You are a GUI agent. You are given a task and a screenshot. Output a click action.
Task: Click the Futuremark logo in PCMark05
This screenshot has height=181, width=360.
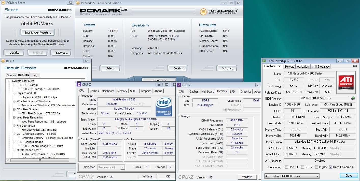pos(219,12)
